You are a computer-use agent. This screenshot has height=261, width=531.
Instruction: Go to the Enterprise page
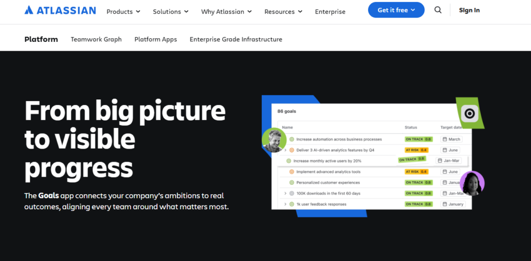330,11
